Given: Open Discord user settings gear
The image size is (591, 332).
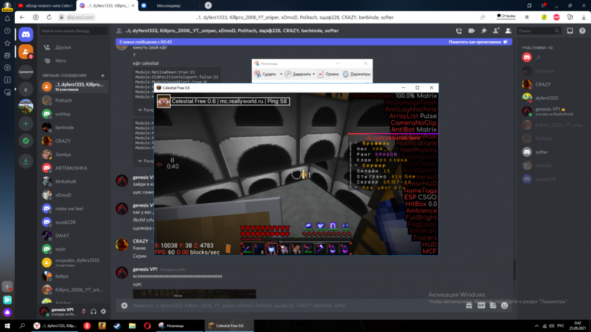Looking at the screenshot, I should click(103, 311).
